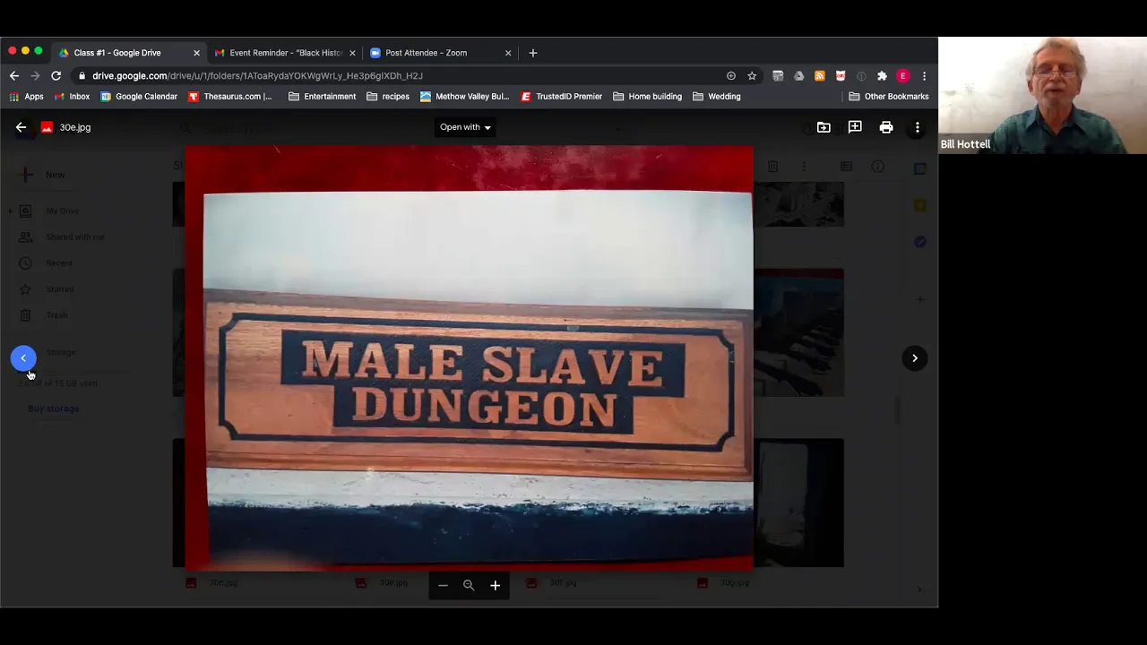Click Bill Hottell's Zoom video tile
Screen dimensions: 1147x645
point(1042,96)
